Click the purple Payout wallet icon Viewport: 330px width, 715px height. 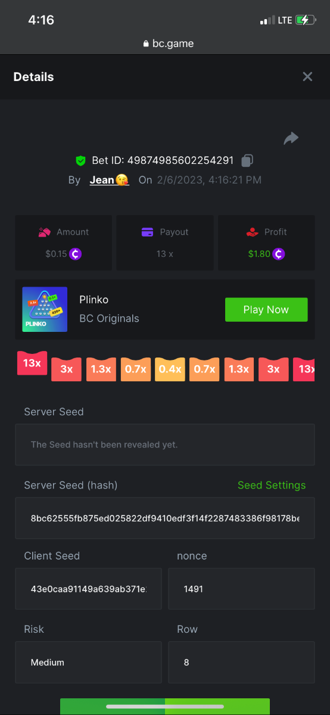148,232
